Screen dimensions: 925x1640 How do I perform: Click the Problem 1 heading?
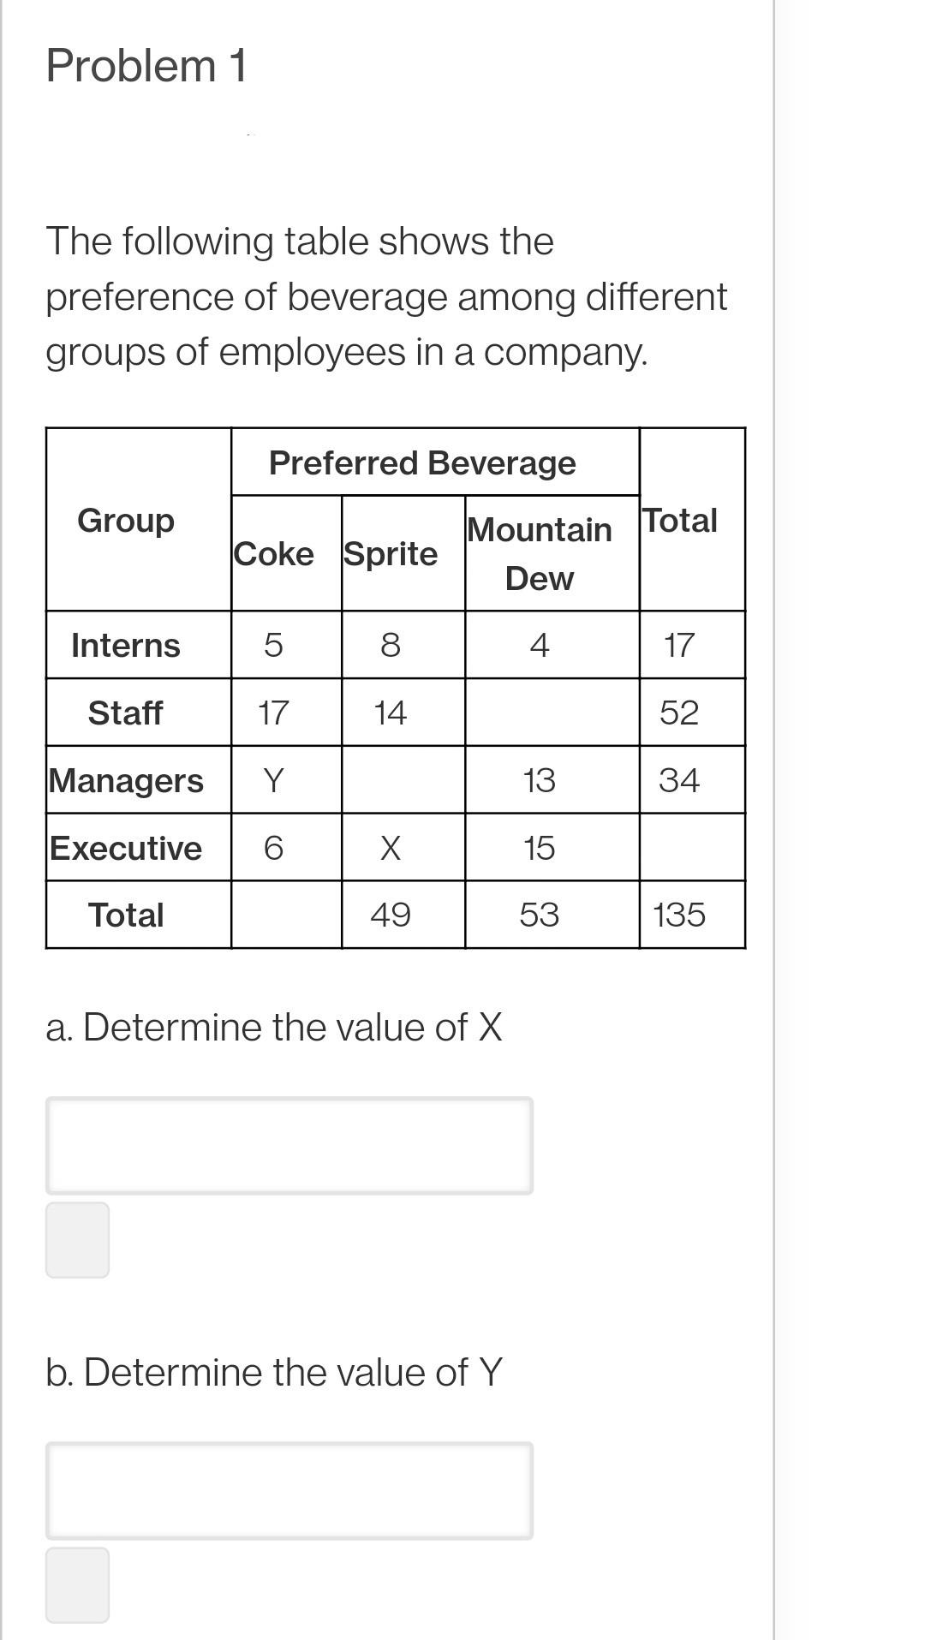click(146, 66)
